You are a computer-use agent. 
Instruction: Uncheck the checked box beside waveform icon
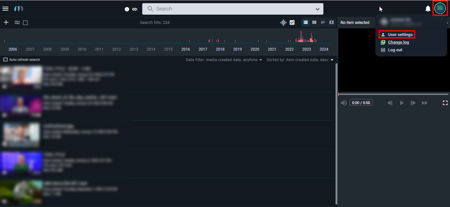click(292, 22)
